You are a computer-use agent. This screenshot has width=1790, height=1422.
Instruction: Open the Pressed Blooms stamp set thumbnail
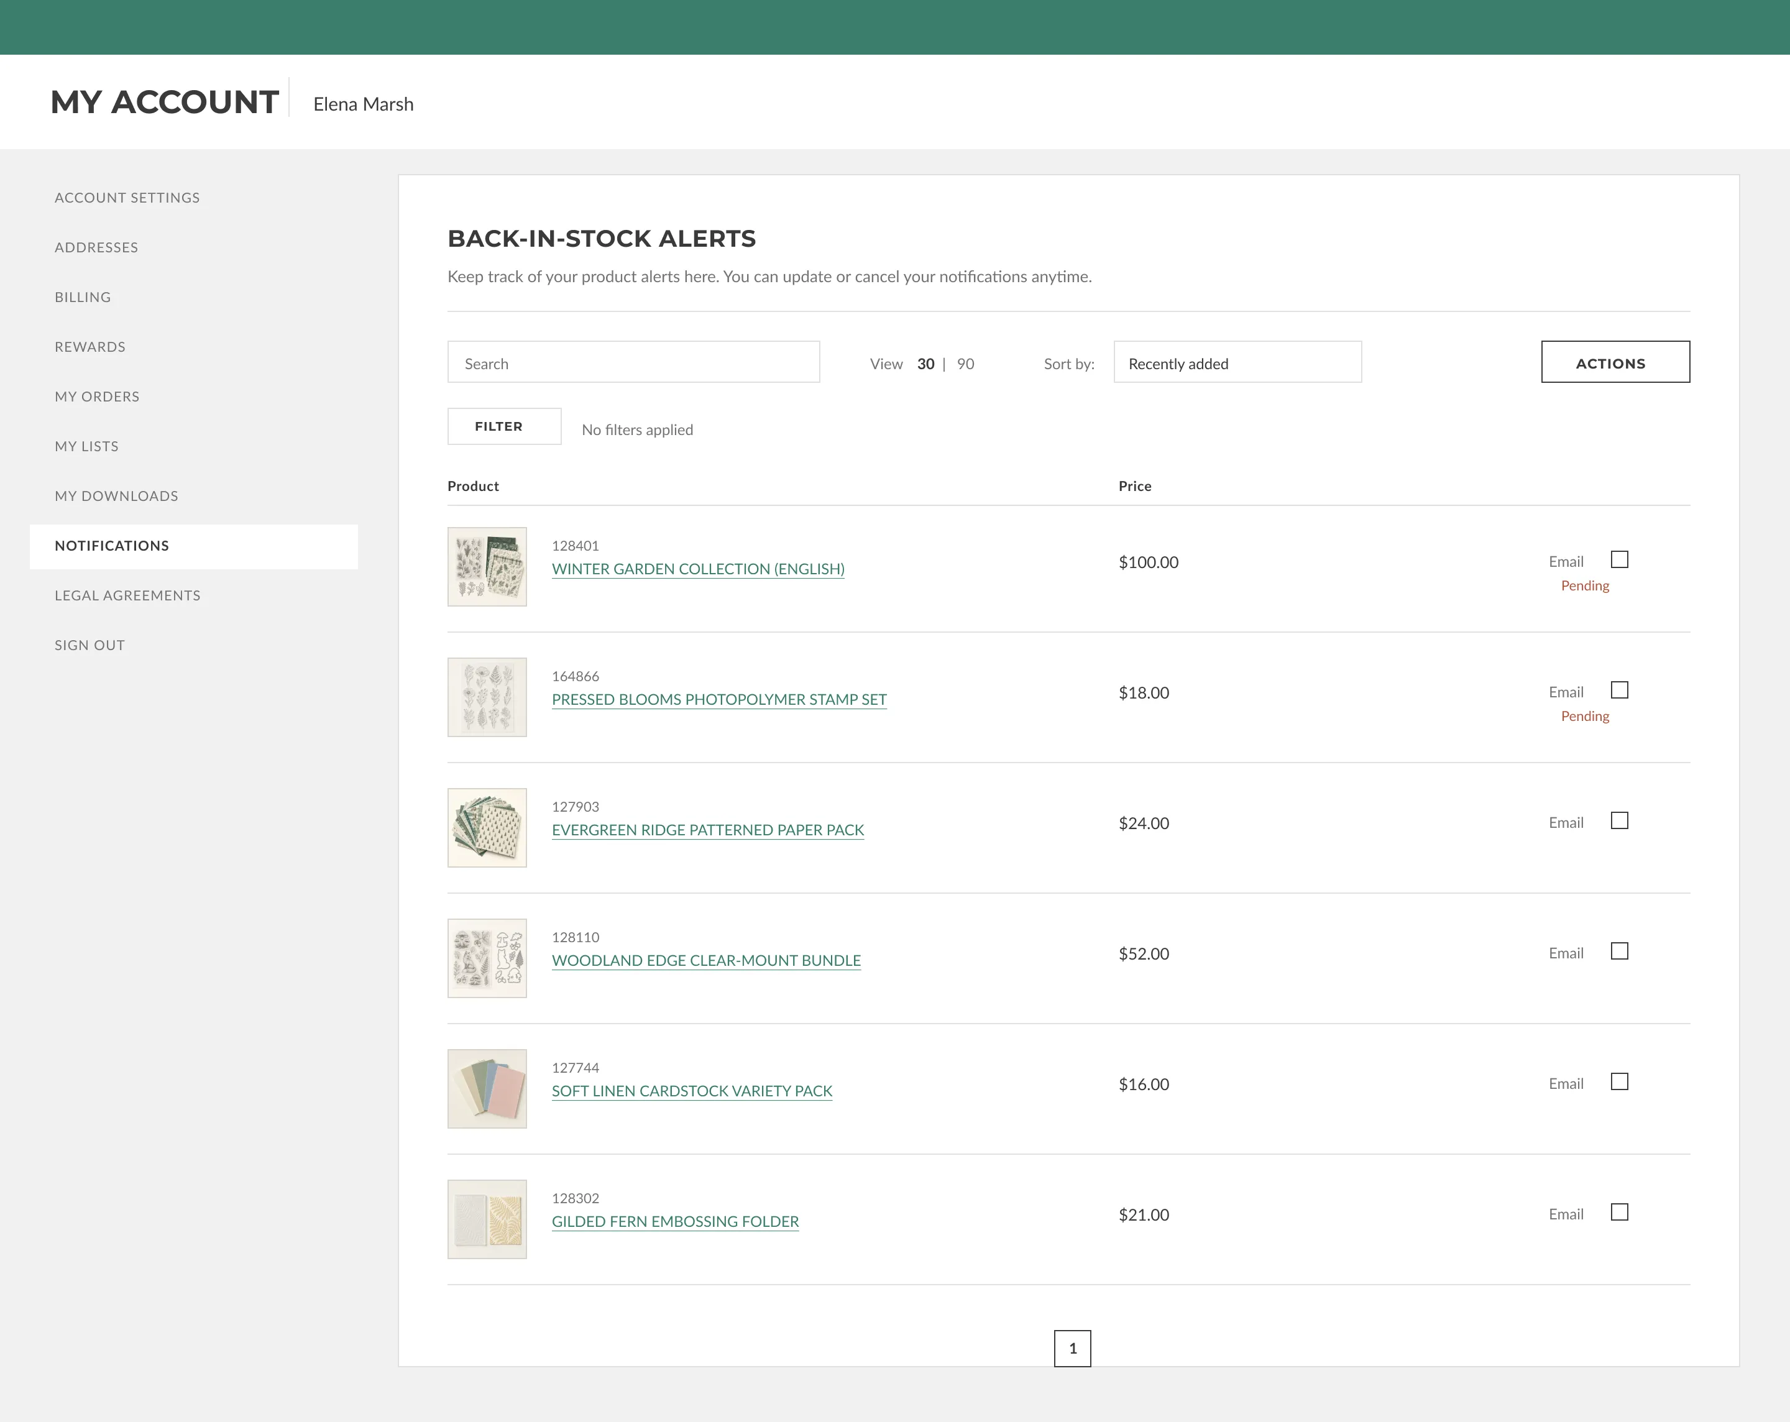click(x=487, y=697)
